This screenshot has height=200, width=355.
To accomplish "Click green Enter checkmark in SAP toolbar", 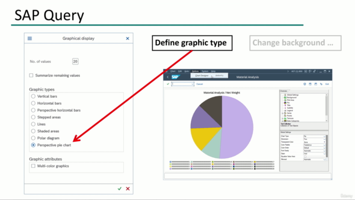I will pos(168,84).
